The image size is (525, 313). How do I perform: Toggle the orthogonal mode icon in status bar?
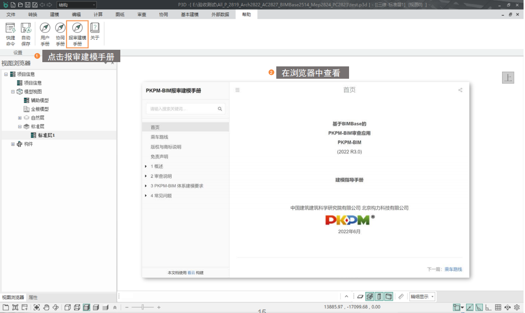pyautogui.click(x=488, y=307)
